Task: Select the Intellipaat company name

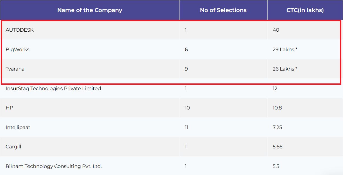Action: click(18, 127)
